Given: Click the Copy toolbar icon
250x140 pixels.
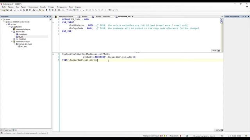Looking at the screenshot, I should coord(24,10).
